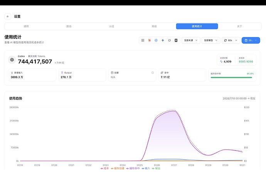Toggle the 缓存命中 series in legend

[x=133, y=169]
